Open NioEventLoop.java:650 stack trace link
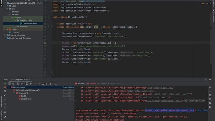This screenshot has width=215, height=121. tap(160, 88)
